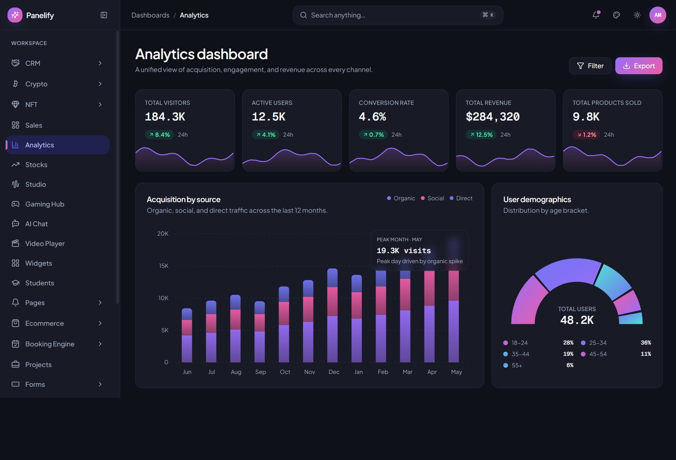Toggle the Organic legend series
676x460 pixels.
click(401, 198)
